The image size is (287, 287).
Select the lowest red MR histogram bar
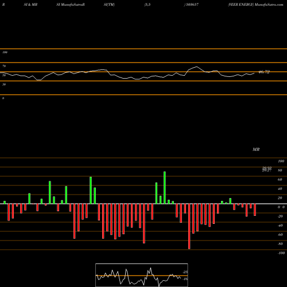189,226
